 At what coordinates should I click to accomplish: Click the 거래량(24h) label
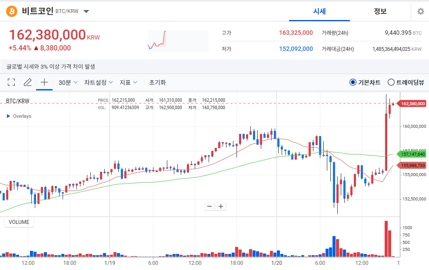point(335,33)
